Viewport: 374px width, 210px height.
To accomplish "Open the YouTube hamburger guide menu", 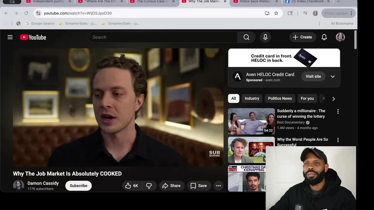I will 10,37.
